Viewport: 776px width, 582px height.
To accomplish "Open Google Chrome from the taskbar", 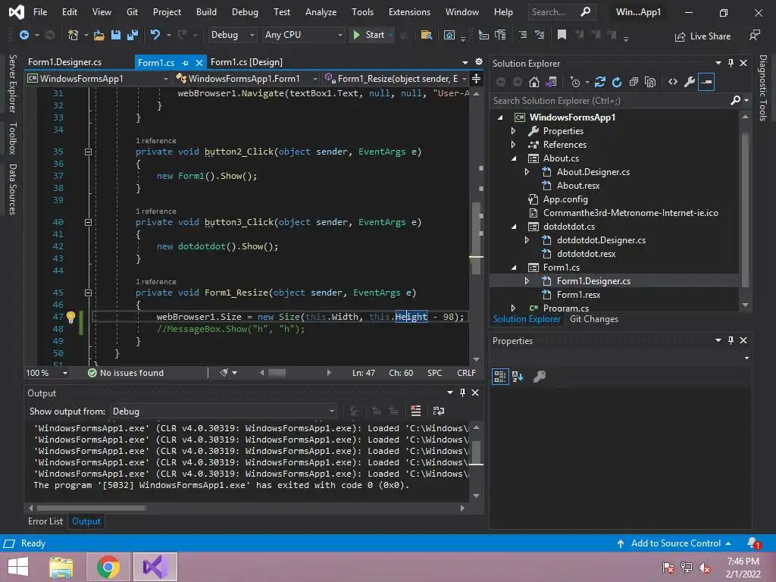I will click(108, 567).
